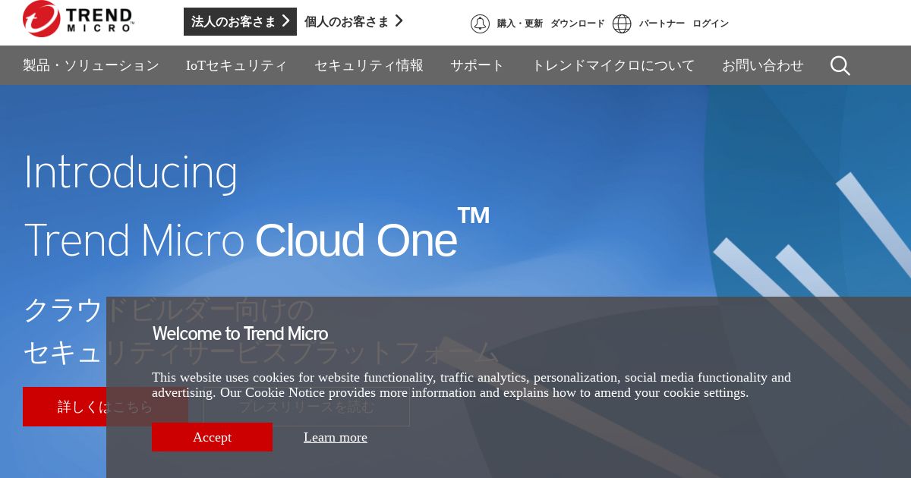The width and height of the screenshot is (911, 478).
Task: Open 購入・更新 link
Action: tap(520, 24)
